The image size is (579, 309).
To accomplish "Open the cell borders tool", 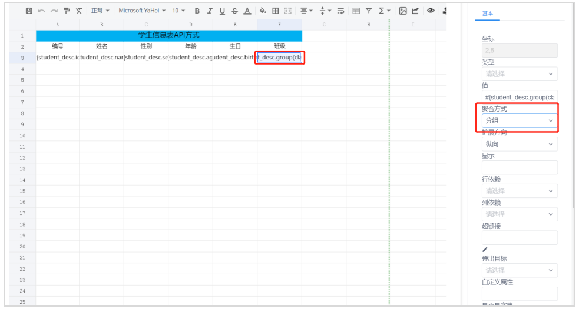I will point(276,11).
